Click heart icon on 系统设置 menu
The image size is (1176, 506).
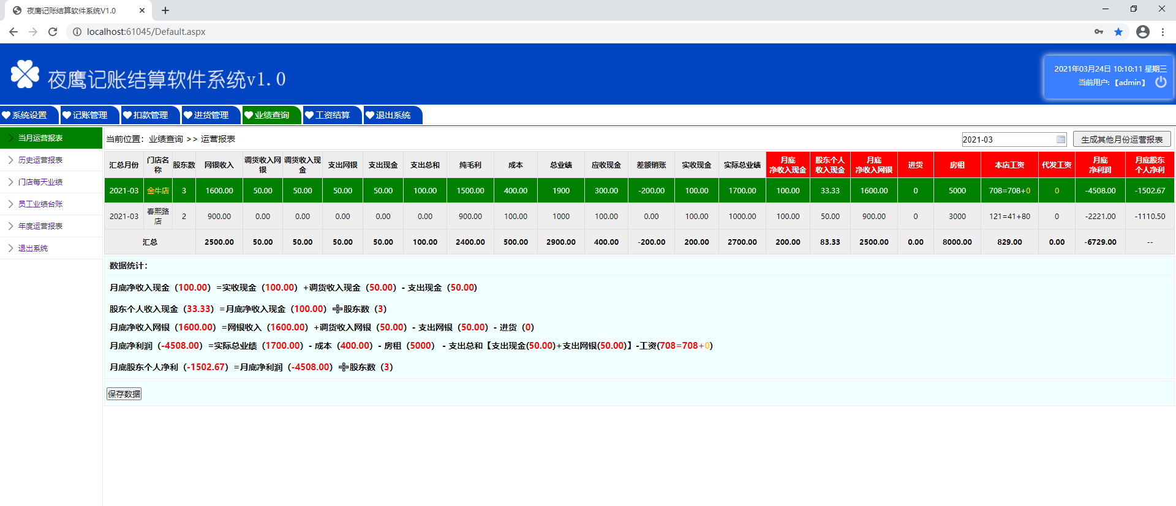coord(6,115)
